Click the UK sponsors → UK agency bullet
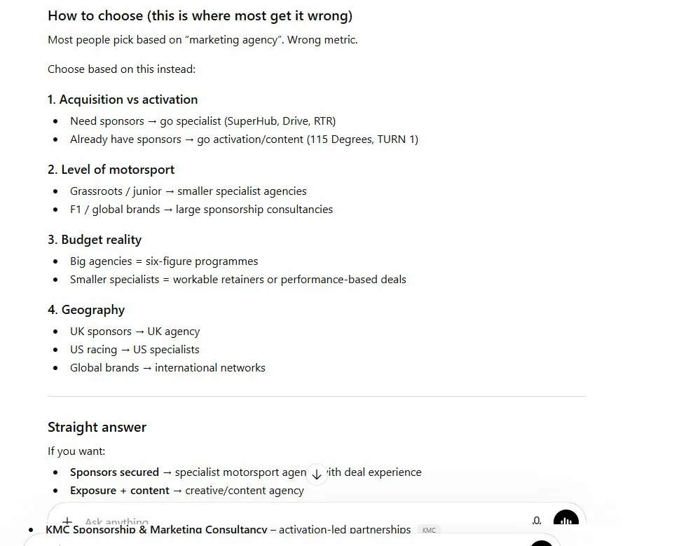Image resolution: width=679 pixels, height=546 pixels. pos(135,331)
